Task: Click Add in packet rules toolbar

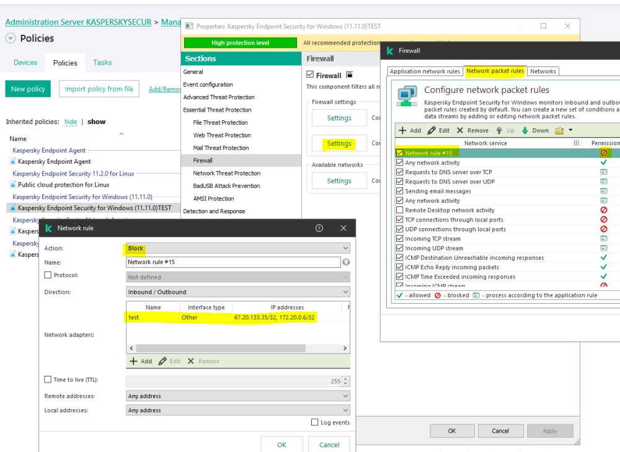Action: click(x=410, y=131)
